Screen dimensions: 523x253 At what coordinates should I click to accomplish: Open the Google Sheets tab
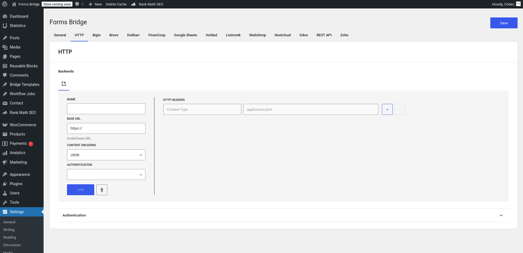click(186, 35)
